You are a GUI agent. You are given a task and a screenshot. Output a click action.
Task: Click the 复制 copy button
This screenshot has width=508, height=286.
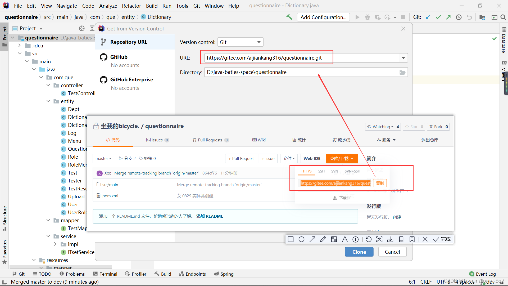(x=380, y=183)
